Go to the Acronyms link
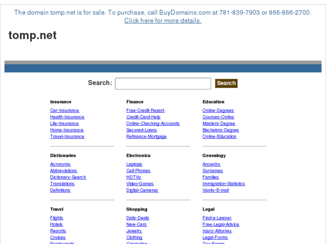 tap(60, 164)
